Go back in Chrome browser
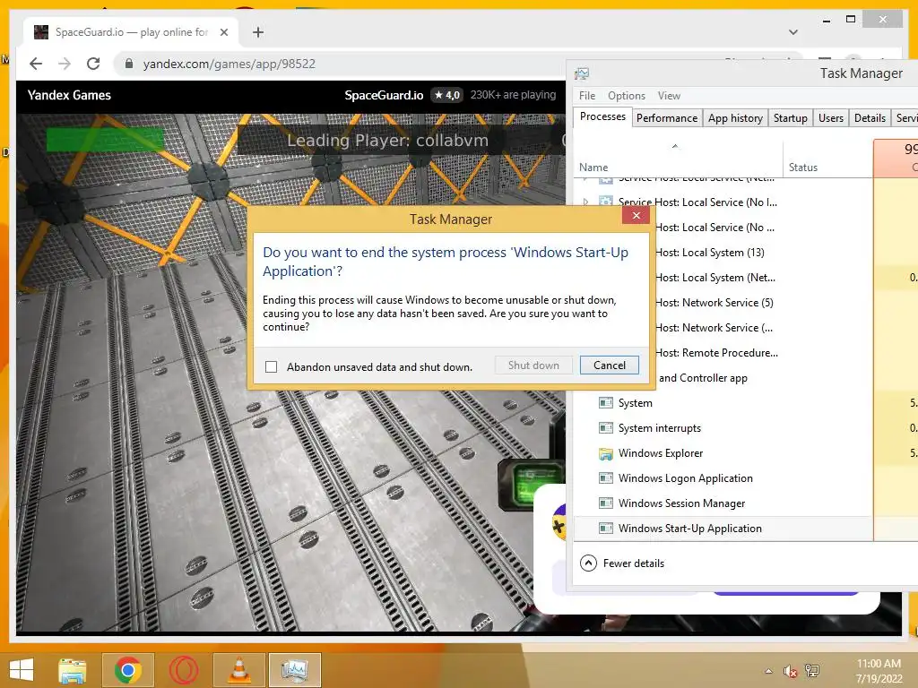The width and height of the screenshot is (918, 688). [36, 64]
